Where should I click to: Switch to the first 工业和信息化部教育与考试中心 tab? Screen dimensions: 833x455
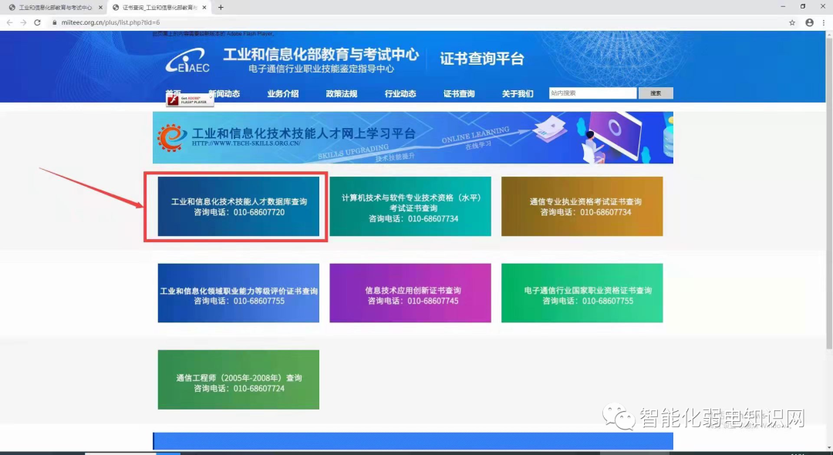point(55,8)
